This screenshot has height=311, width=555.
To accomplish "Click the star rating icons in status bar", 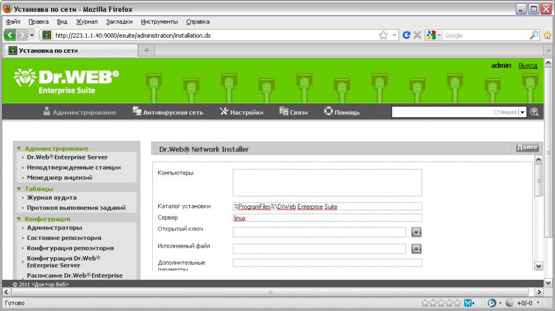I will coord(441,303).
